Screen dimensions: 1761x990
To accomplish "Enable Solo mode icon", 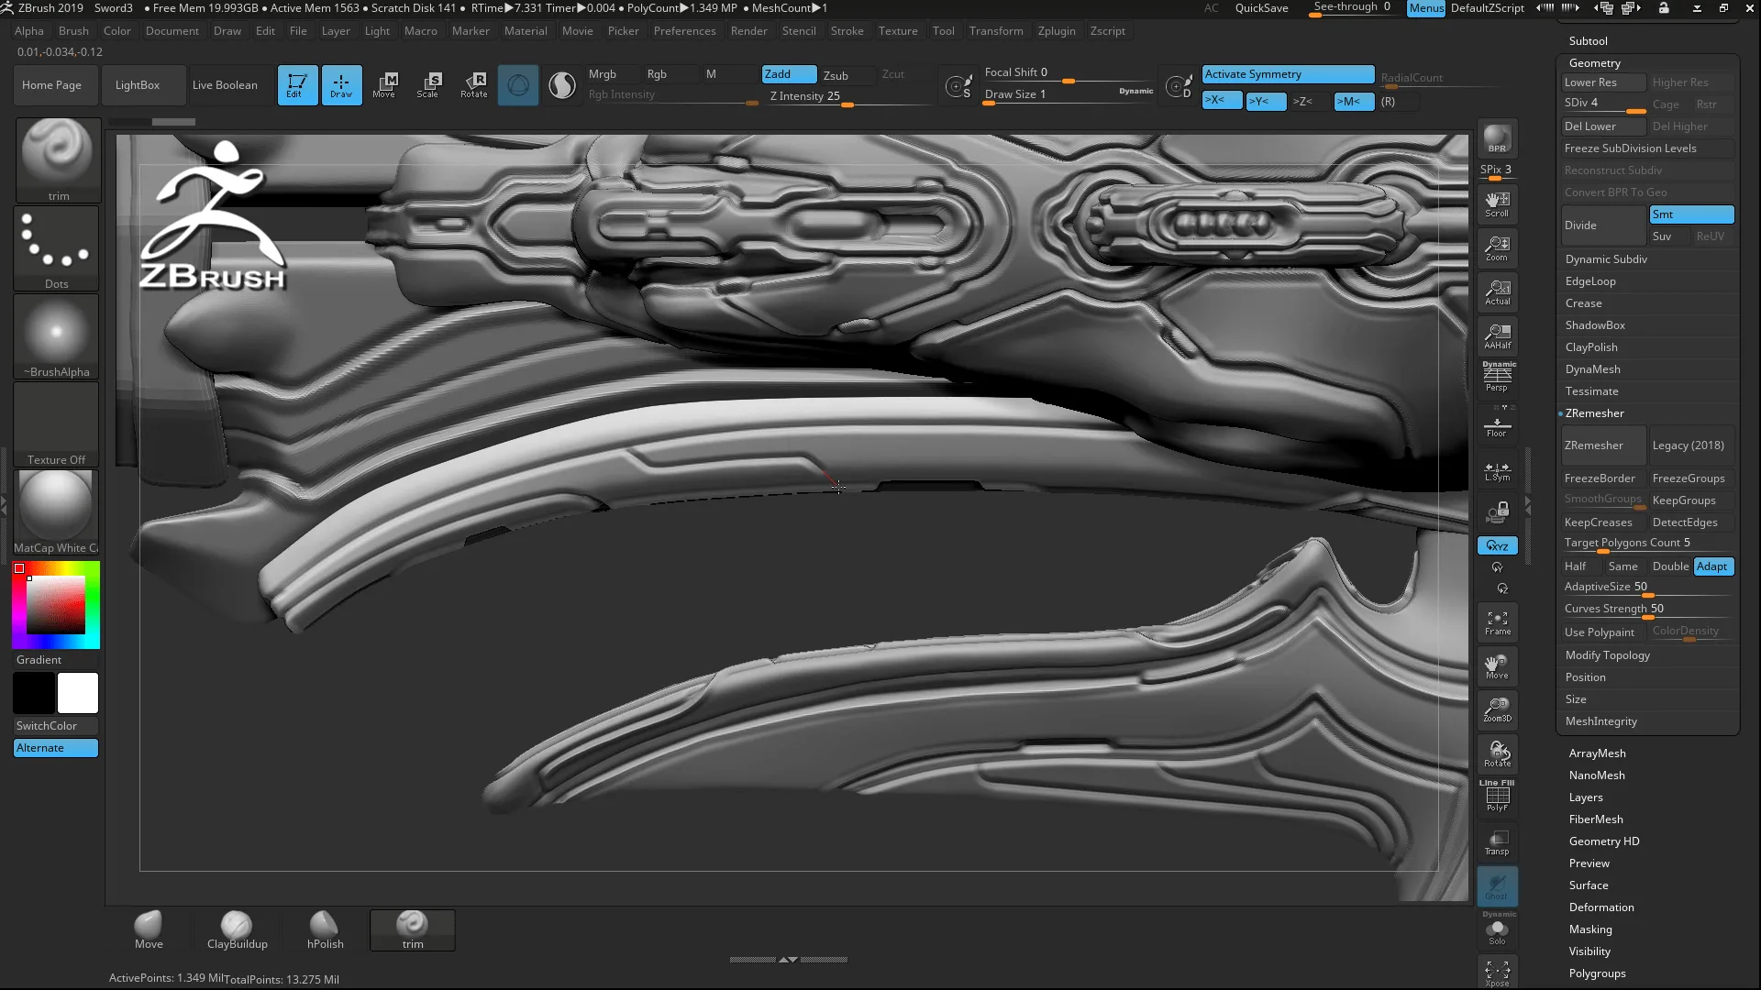I will [x=1497, y=932].
